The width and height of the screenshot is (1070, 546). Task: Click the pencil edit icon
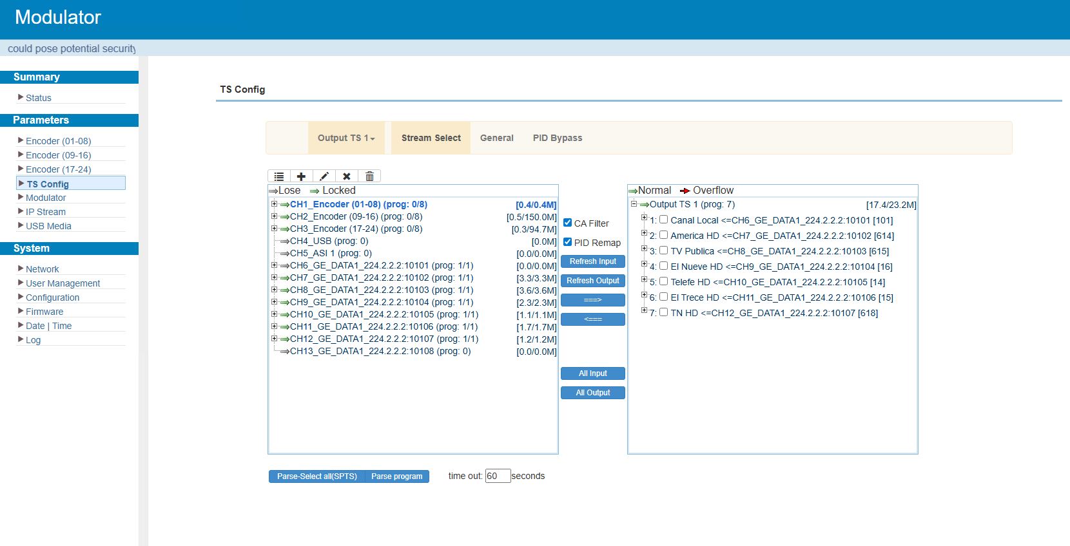coord(324,176)
